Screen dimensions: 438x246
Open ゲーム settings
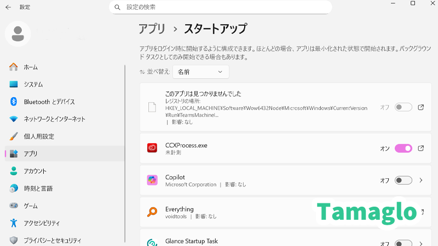click(x=65, y=206)
